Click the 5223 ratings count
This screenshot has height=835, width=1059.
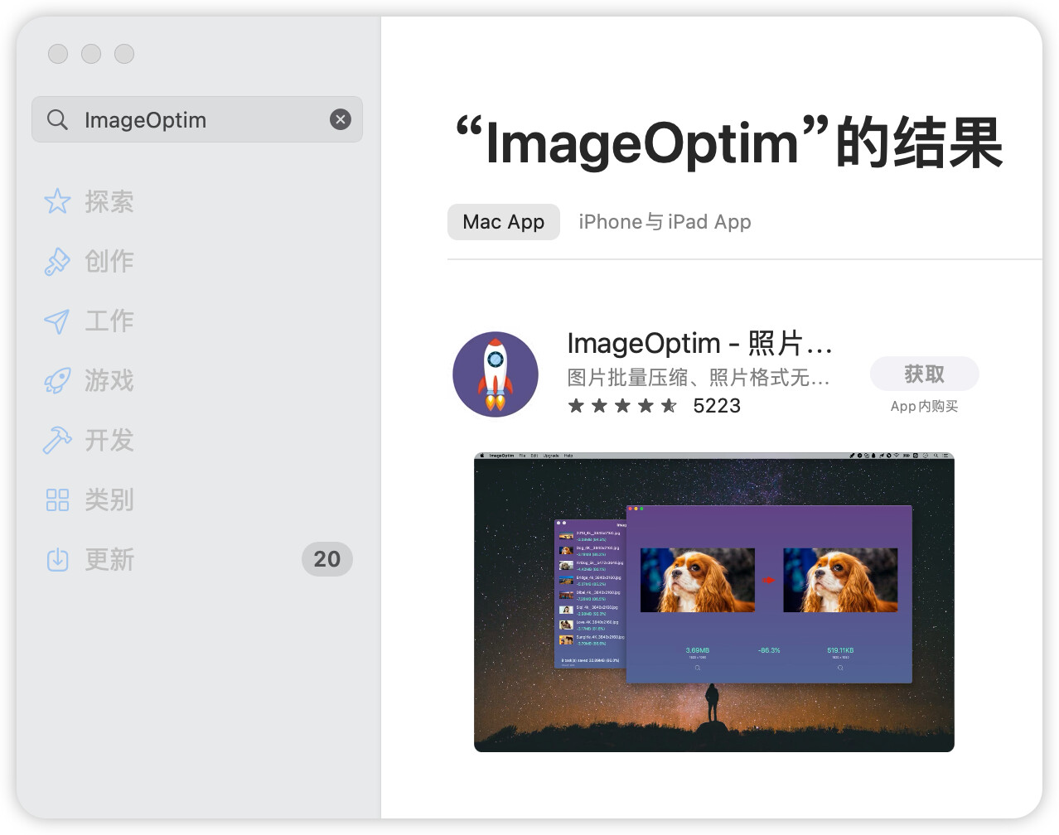point(717,406)
